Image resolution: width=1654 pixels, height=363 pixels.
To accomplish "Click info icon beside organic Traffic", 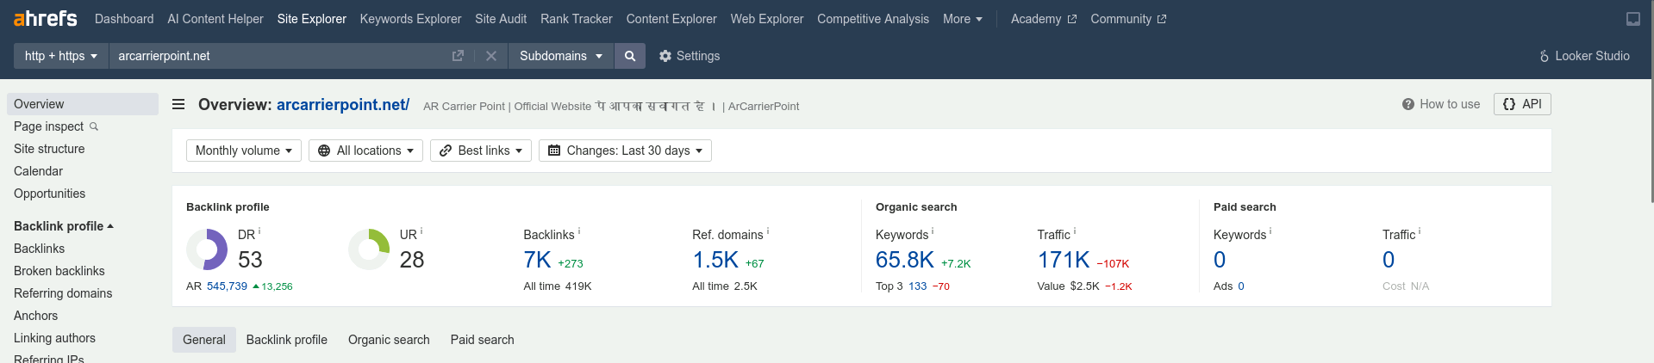I will click(x=1075, y=231).
